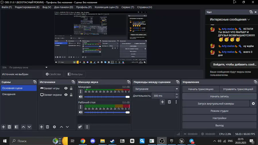Add a new source with plus icon
The width and height of the screenshot is (258, 145).
(x=42, y=127)
